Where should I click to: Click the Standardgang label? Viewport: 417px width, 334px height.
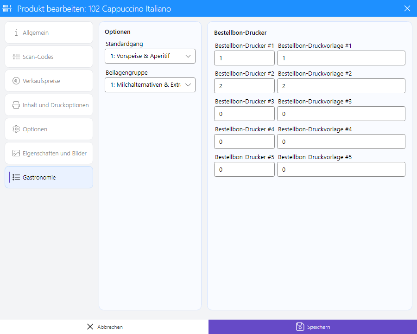tap(124, 44)
